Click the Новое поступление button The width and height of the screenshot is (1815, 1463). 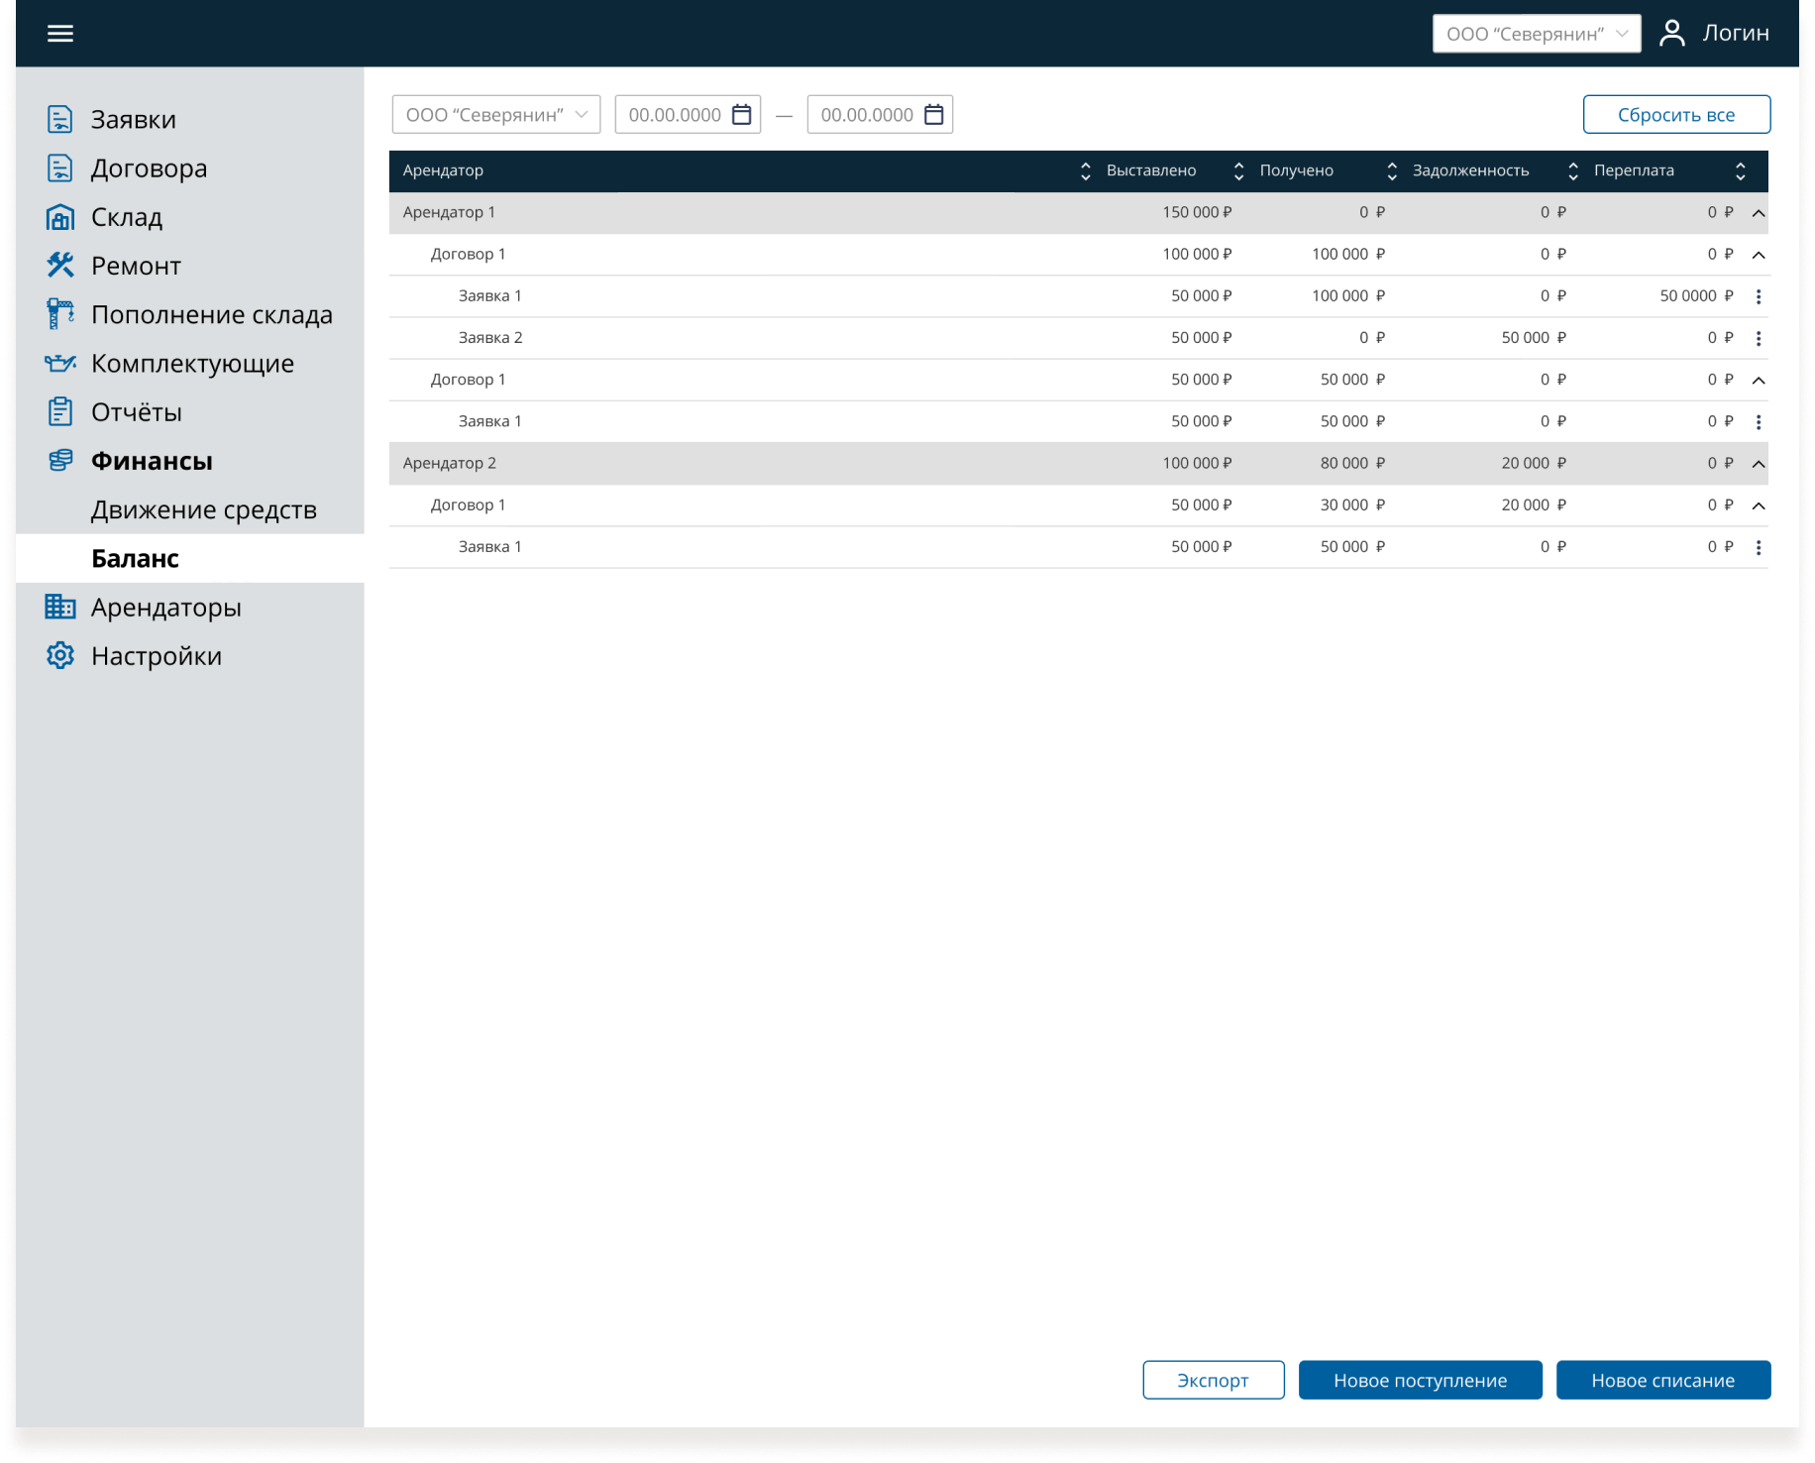pos(1419,1380)
